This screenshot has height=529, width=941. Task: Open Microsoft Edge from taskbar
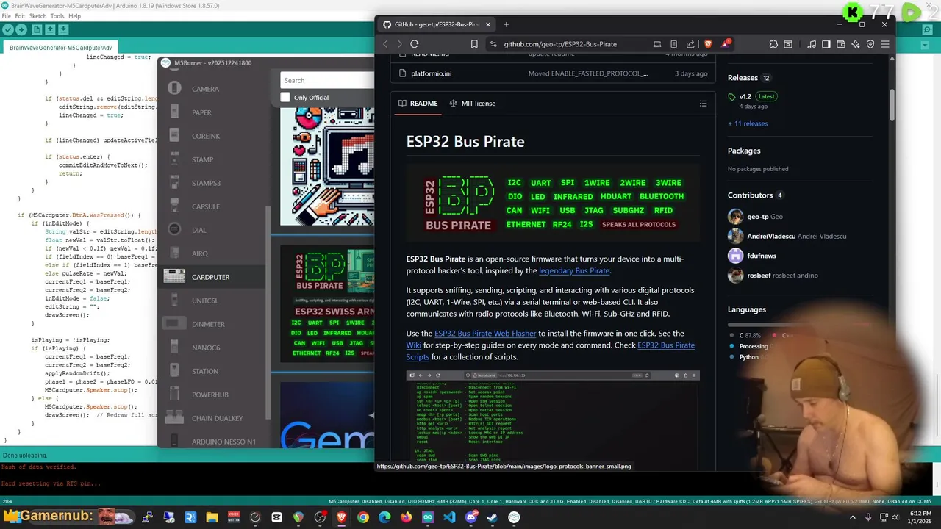pos(384,517)
